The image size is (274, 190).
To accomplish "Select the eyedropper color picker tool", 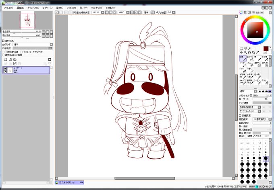I will point(257,52).
